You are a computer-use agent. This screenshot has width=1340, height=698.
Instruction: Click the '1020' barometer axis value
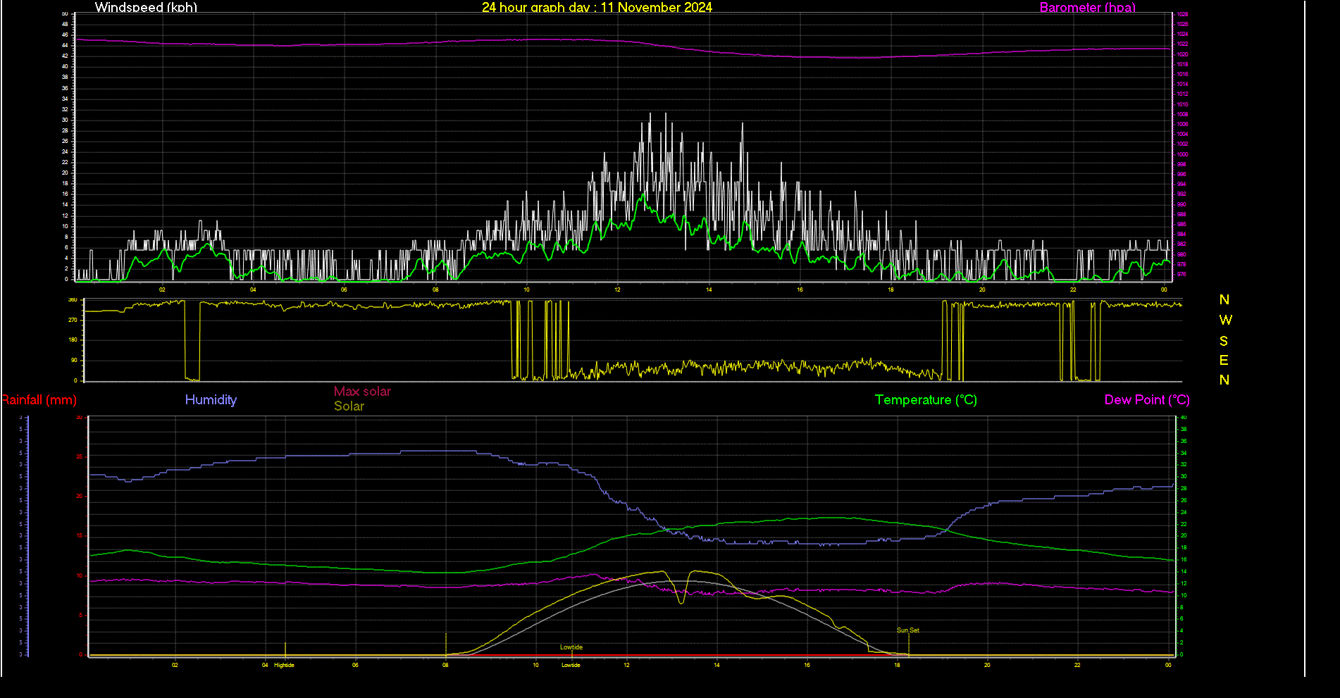tap(1182, 54)
